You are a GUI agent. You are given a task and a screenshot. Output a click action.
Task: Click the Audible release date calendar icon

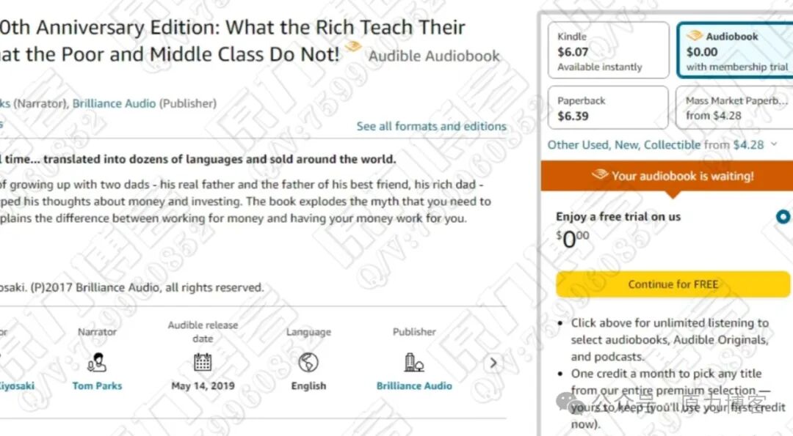click(x=203, y=362)
